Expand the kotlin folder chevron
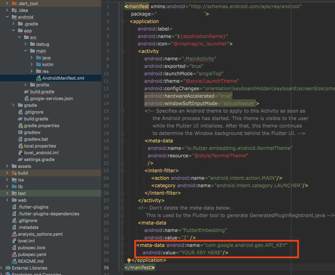The height and width of the screenshot is (275, 335). 32,64
